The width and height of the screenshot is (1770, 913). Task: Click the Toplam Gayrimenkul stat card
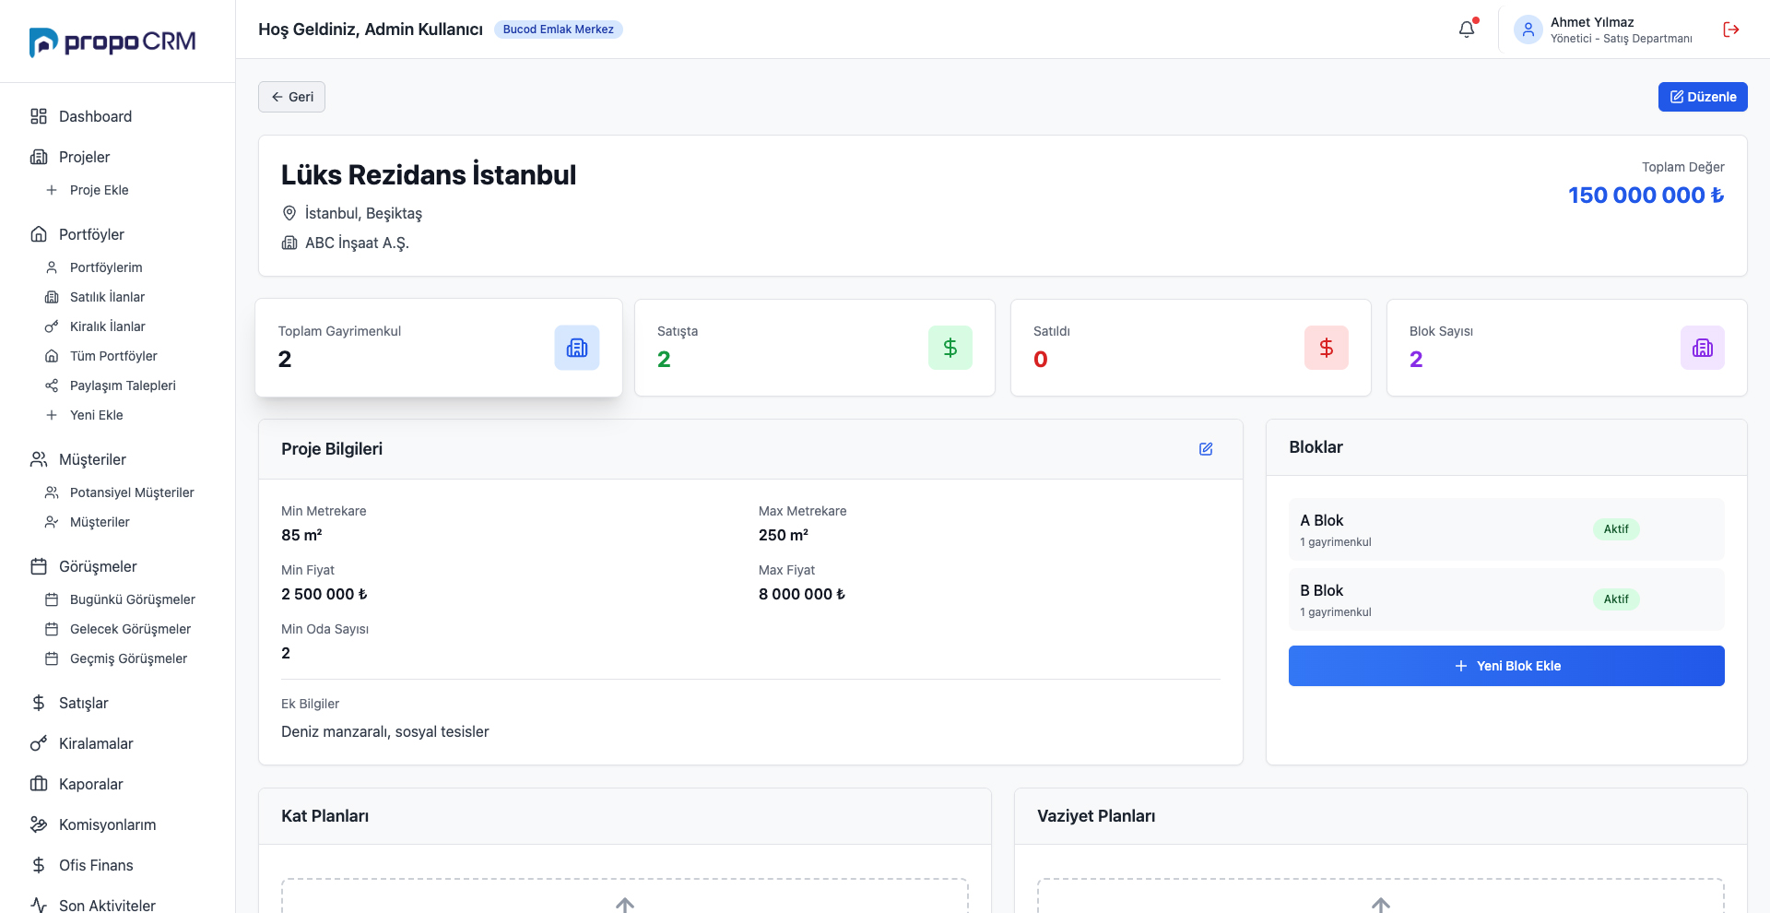click(439, 348)
